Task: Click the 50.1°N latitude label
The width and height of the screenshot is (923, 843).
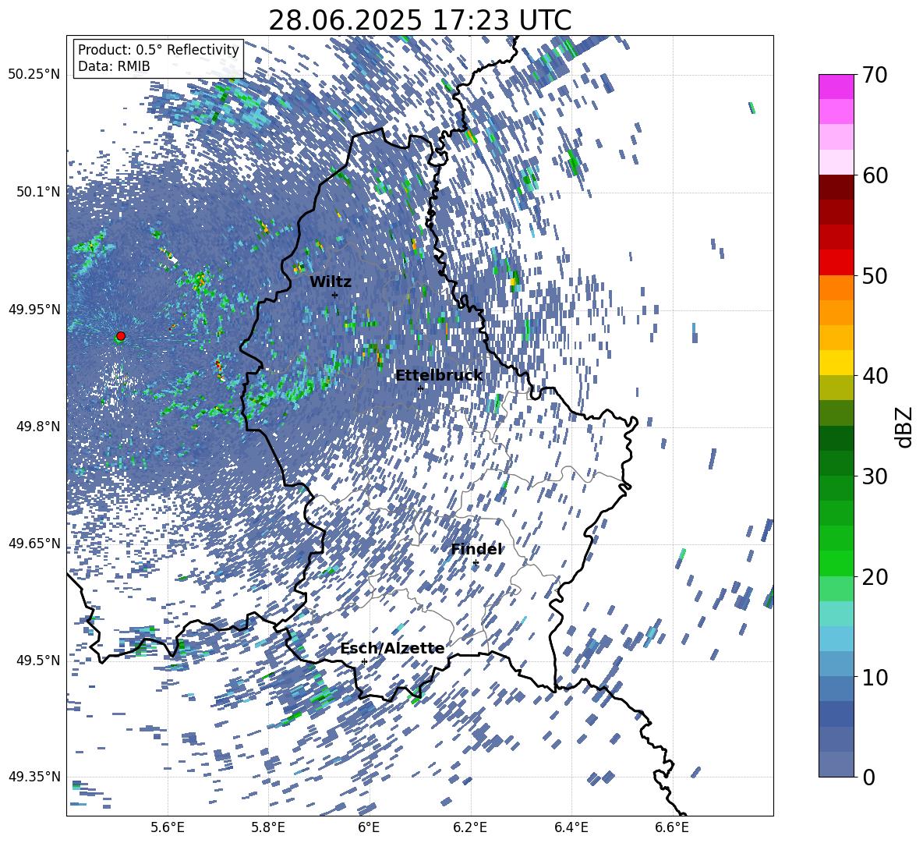Action: 37,192
